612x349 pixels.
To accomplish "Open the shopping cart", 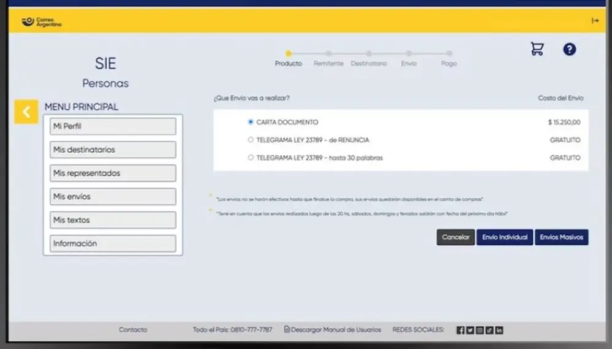I will click(537, 48).
